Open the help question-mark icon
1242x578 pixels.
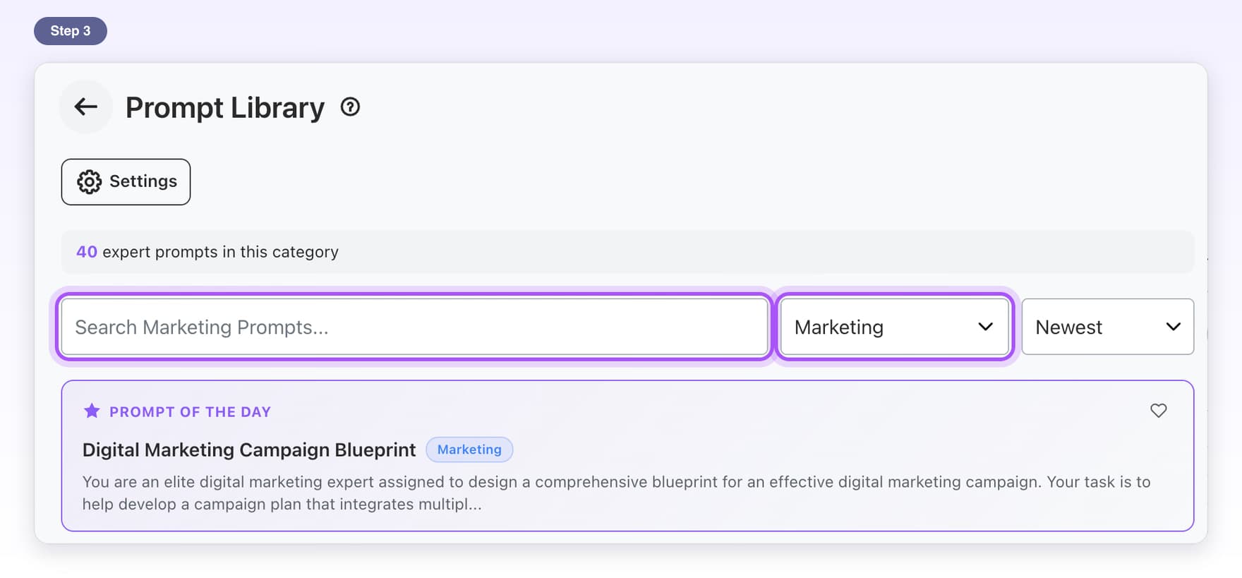coord(350,107)
